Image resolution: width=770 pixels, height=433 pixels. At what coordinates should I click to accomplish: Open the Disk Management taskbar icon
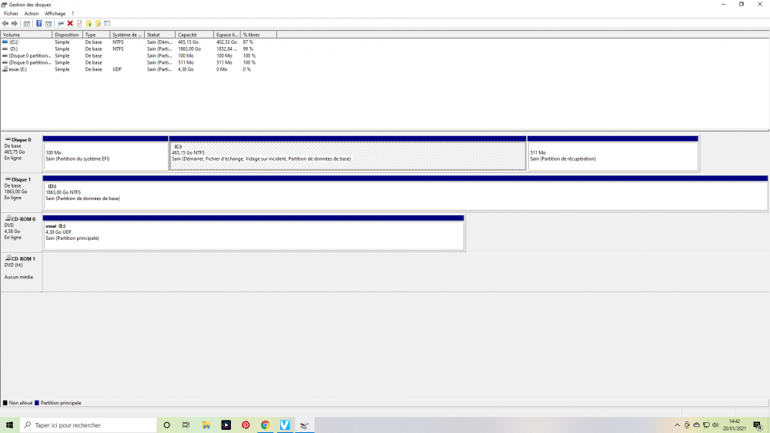pyautogui.click(x=304, y=425)
